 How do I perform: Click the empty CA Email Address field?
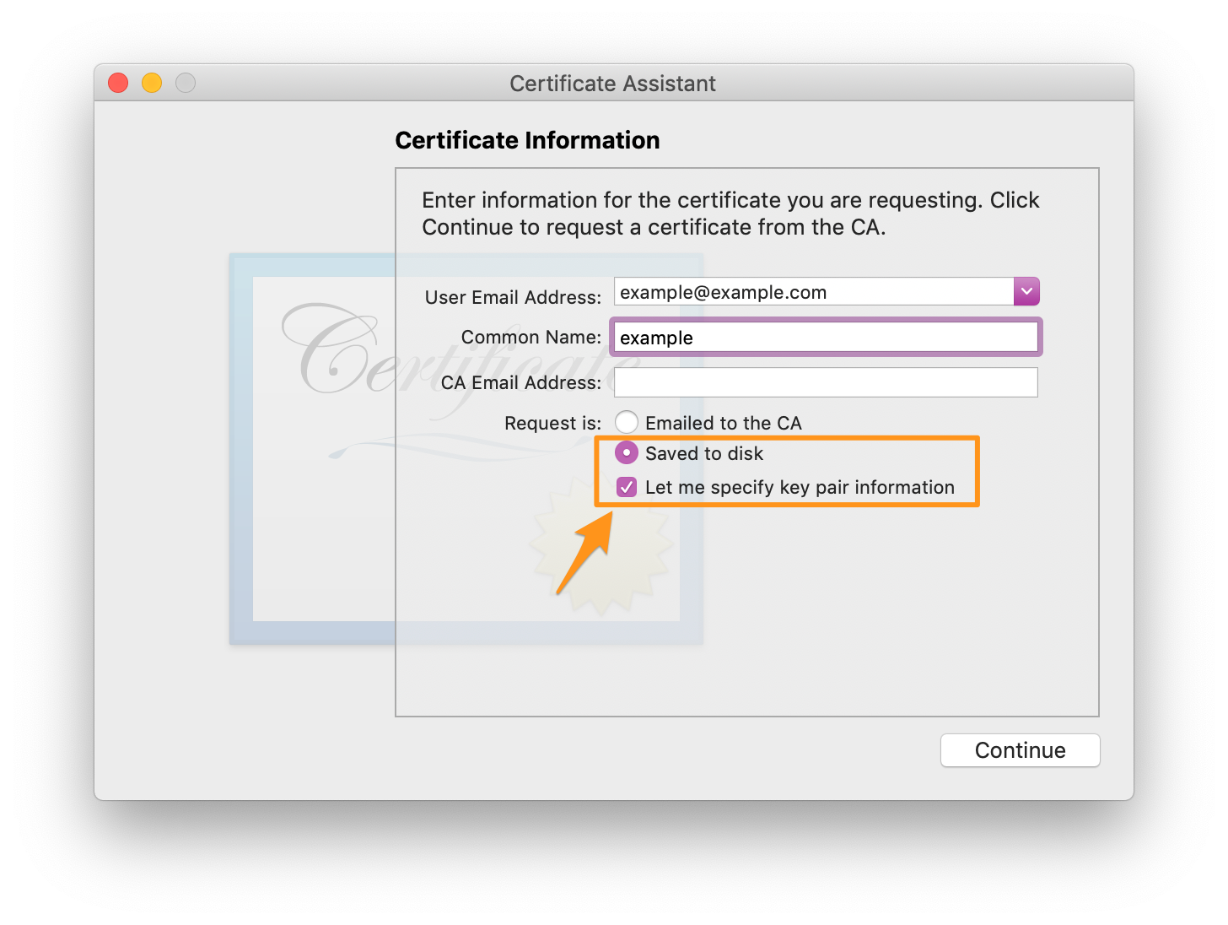tap(825, 382)
